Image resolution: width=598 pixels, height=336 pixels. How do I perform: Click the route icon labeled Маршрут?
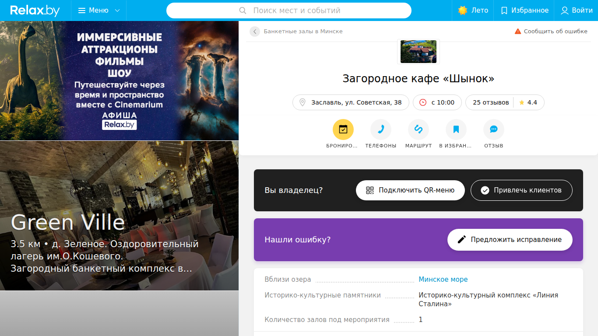419,129
